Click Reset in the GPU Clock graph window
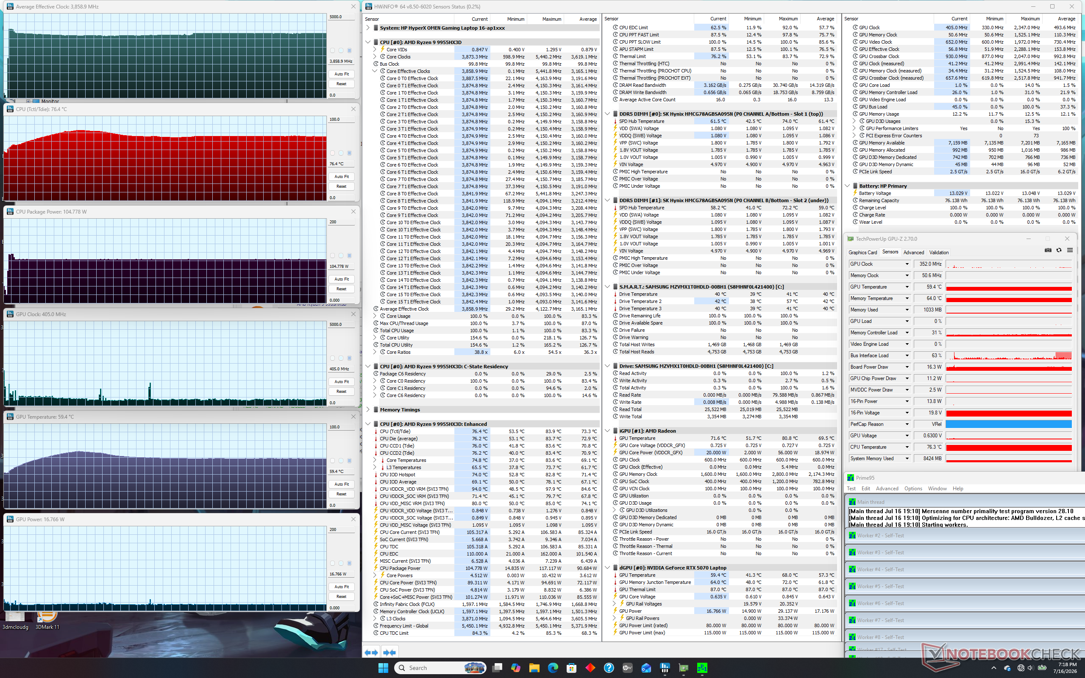 341,392
